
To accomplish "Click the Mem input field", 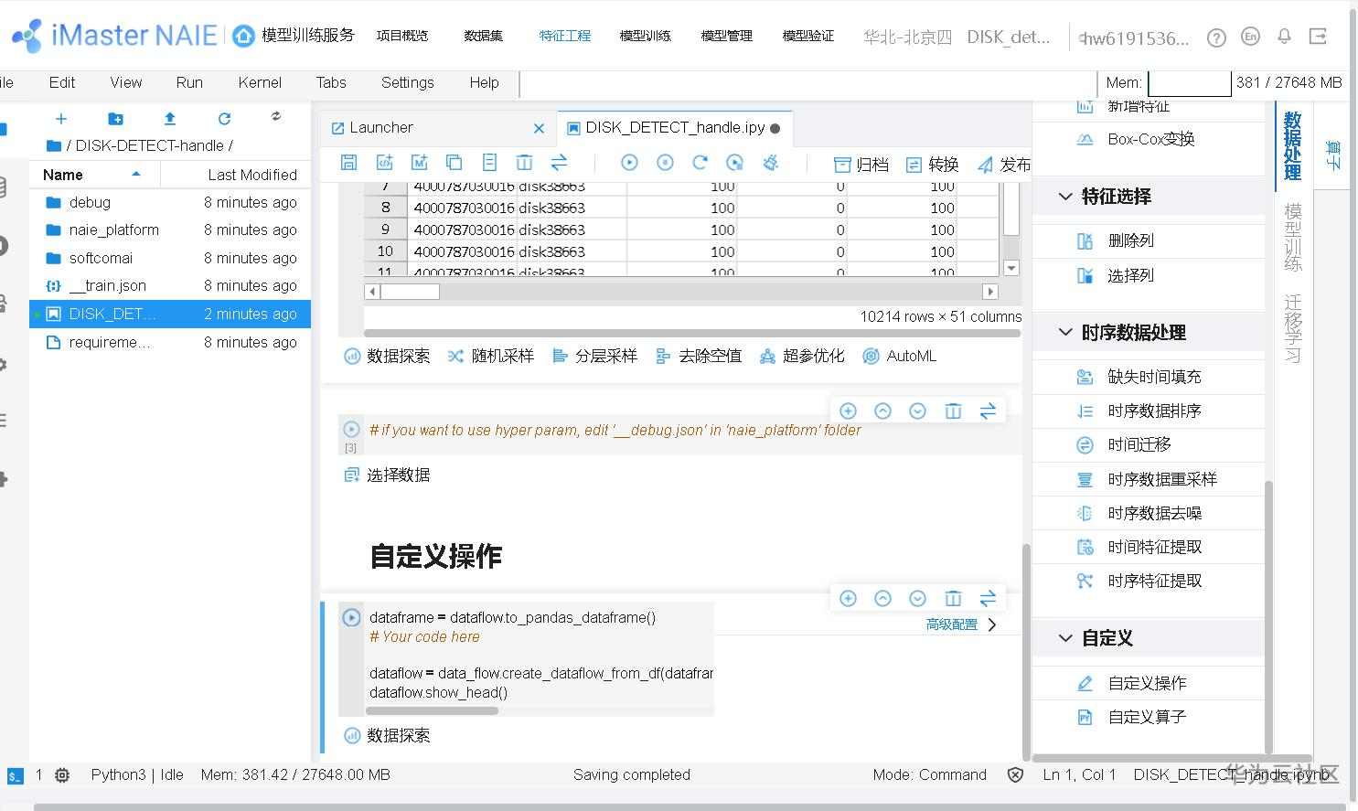I will (1189, 82).
